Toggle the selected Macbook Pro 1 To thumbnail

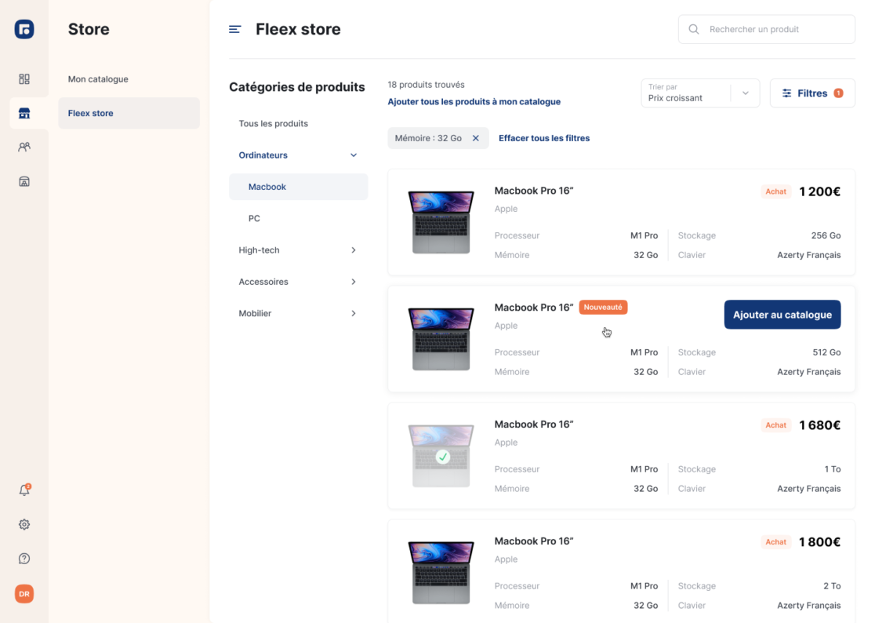[442, 456]
